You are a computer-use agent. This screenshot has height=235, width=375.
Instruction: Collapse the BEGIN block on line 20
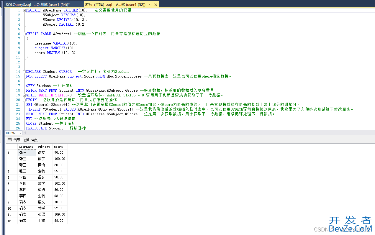(x=24, y=100)
